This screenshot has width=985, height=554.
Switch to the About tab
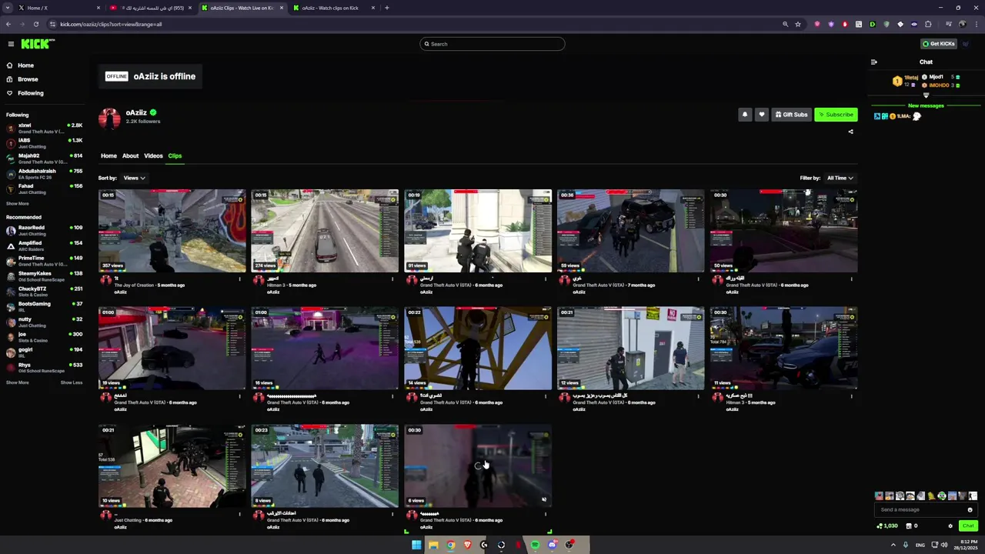130,156
